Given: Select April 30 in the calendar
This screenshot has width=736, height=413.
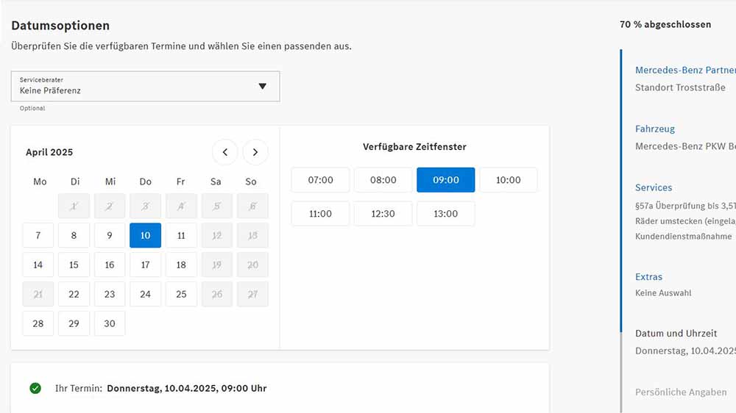Looking at the screenshot, I should click(110, 323).
